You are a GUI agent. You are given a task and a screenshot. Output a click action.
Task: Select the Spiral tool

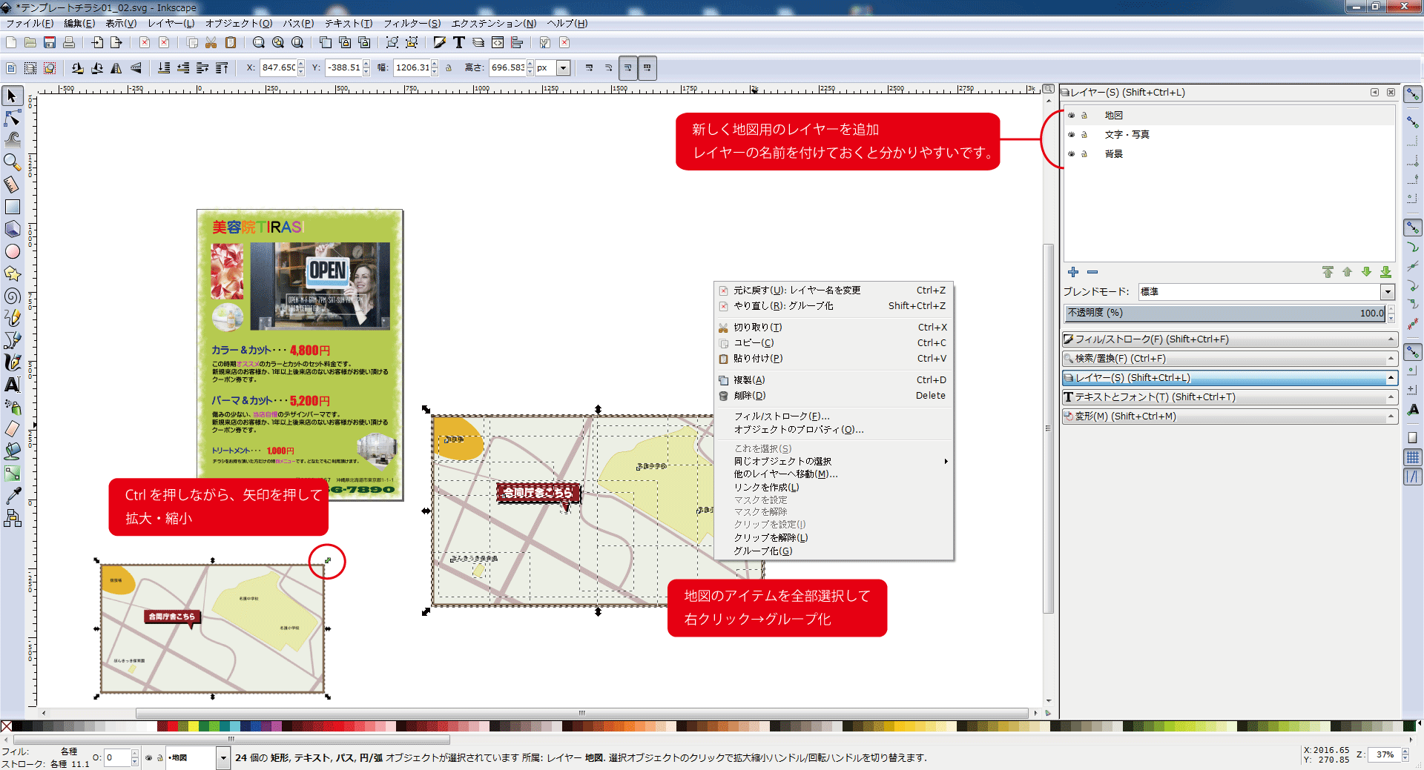coord(12,296)
